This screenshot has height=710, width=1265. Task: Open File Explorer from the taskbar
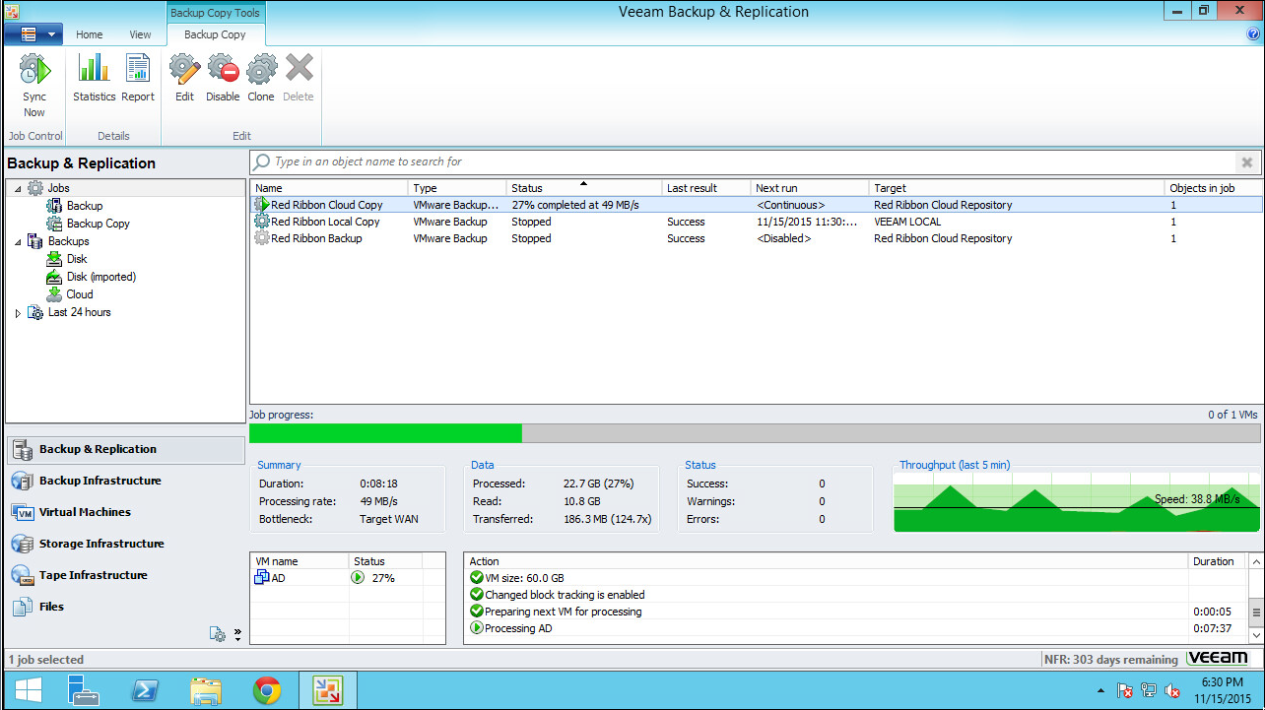(x=206, y=691)
